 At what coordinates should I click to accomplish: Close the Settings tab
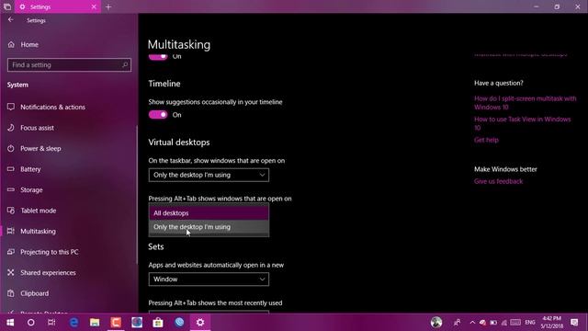(x=94, y=6)
